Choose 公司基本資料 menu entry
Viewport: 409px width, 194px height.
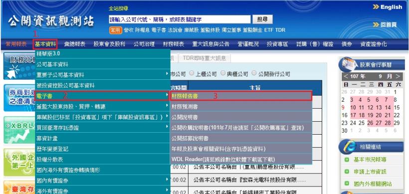coord(103,64)
